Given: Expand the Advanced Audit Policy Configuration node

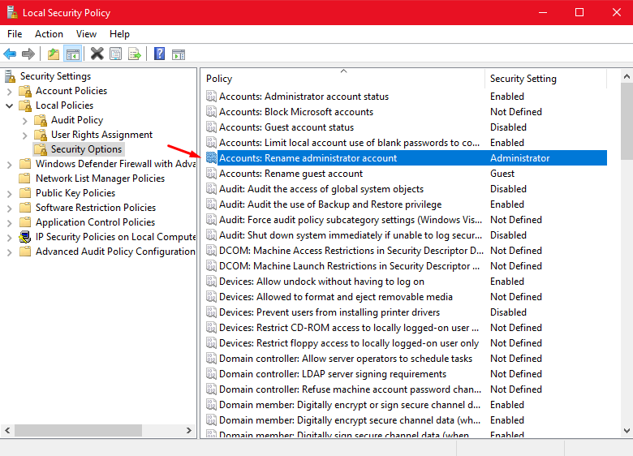Looking at the screenshot, I should (x=9, y=252).
